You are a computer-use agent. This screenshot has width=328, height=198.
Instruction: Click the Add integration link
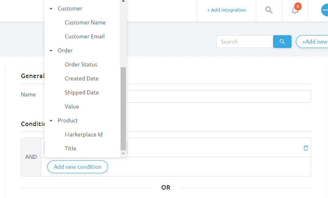(227, 10)
